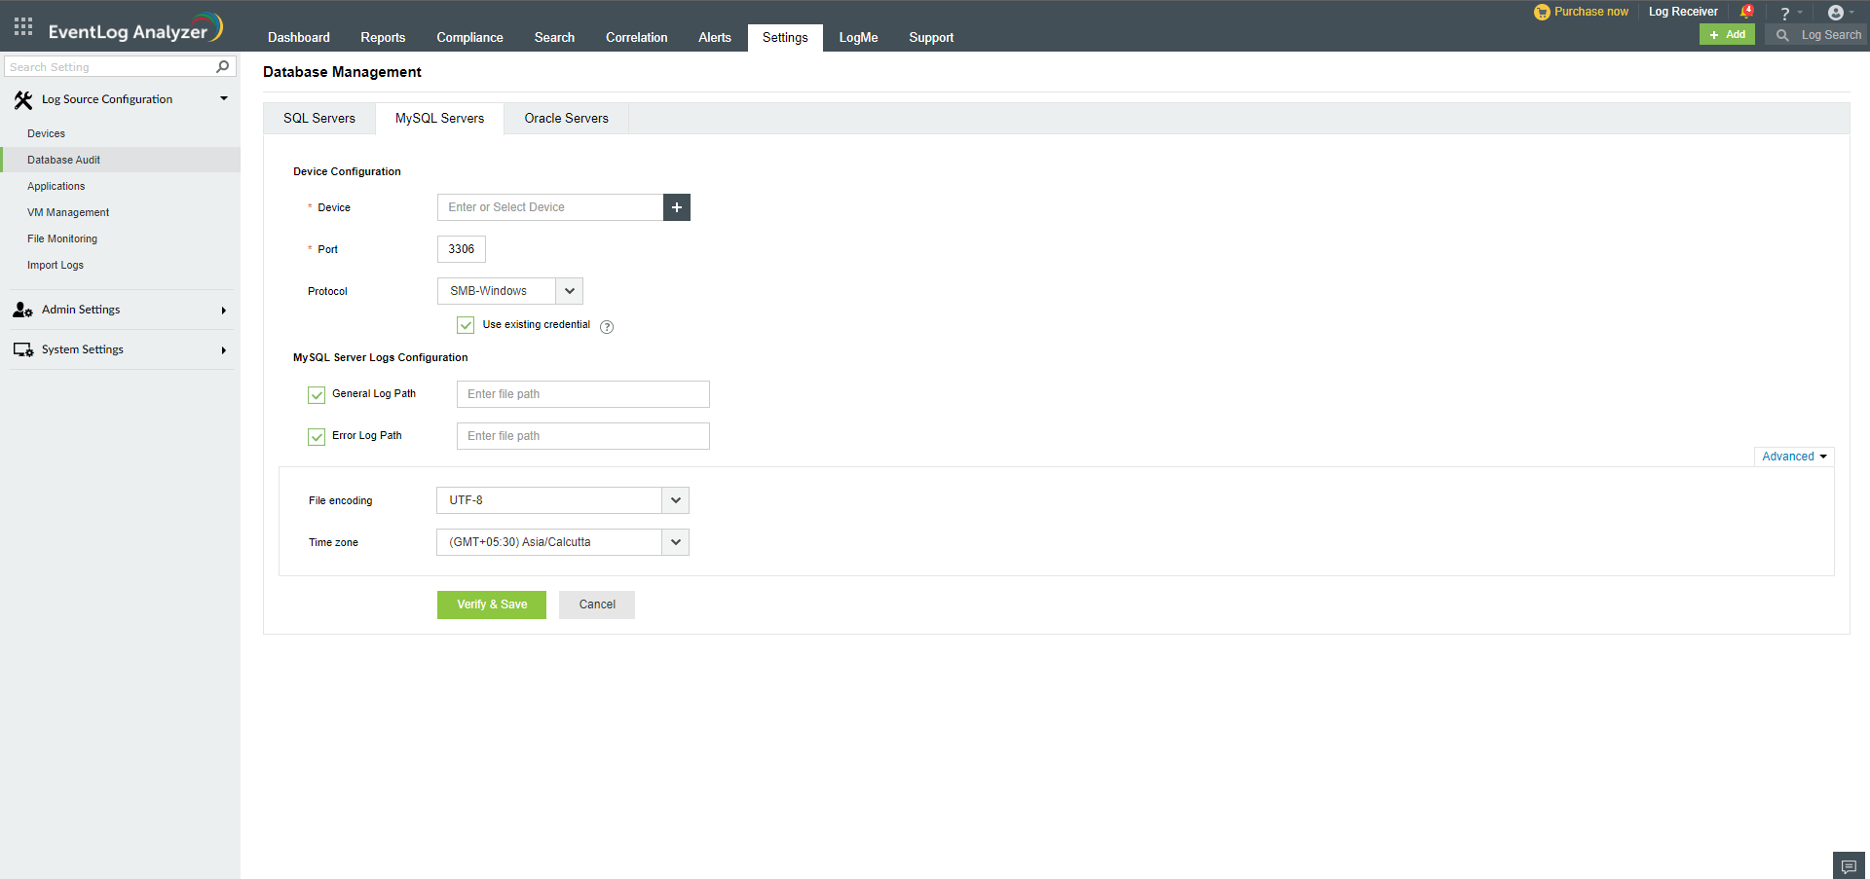Click the EventLog Analyzer logo
1870x879 pixels.
tap(135, 28)
